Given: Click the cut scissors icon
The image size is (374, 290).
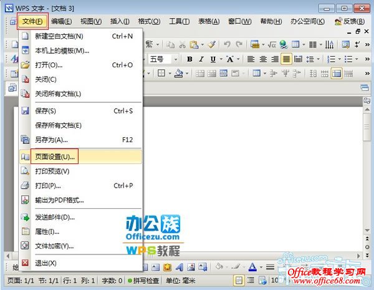Looking at the screenshot, I should pyautogui.click(x=183, y=45).
